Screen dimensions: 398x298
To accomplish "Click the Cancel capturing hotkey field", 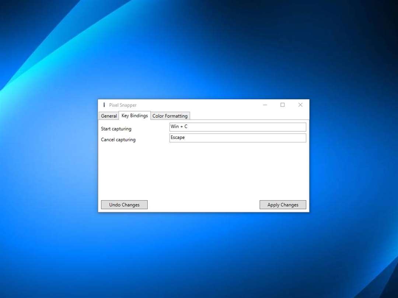I will tap(238, 138).
